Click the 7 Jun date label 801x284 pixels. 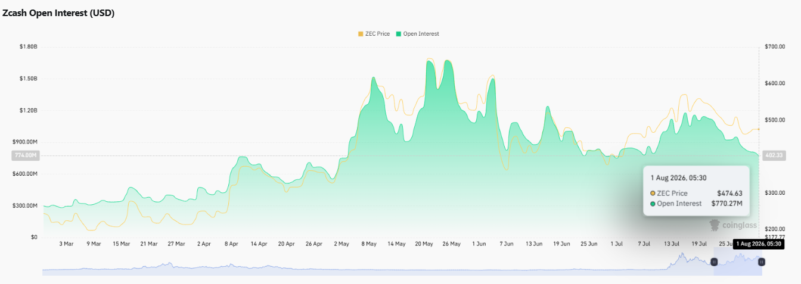506,244
